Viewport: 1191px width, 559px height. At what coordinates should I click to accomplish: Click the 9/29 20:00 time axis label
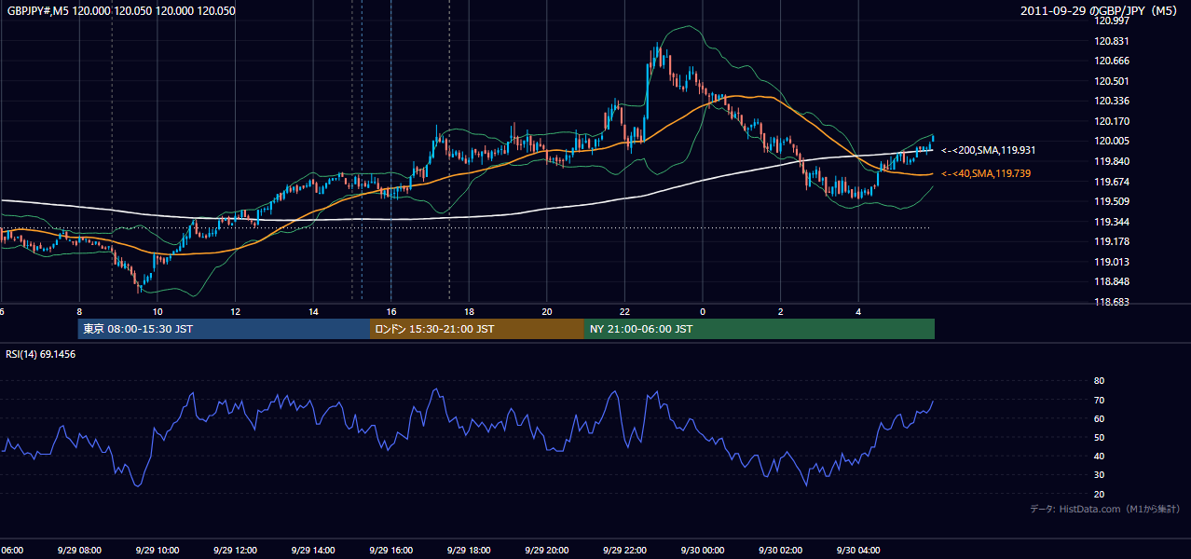click(x=547, y=551)
